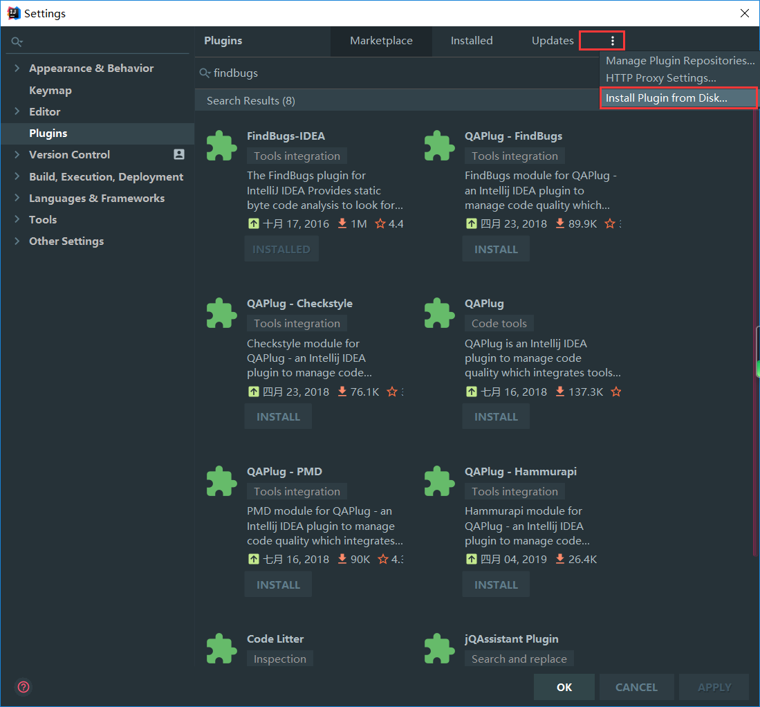Image resolution: width=760 pixels, height=707 pixels.
Task: Click the settings search box in sidebar
Action: (x=100, y=42)
